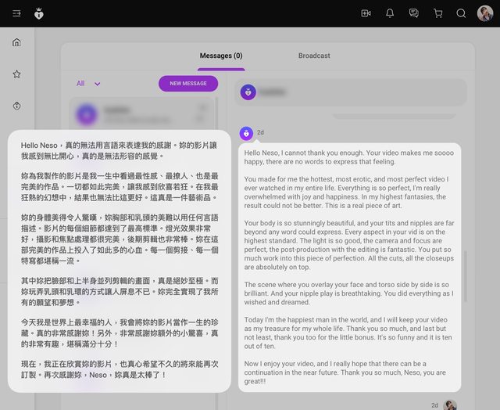Image resolution: width=500 pixels, height=410 pixels.
Task: Go to Home in left sidebar
Action: pos(16,42)
